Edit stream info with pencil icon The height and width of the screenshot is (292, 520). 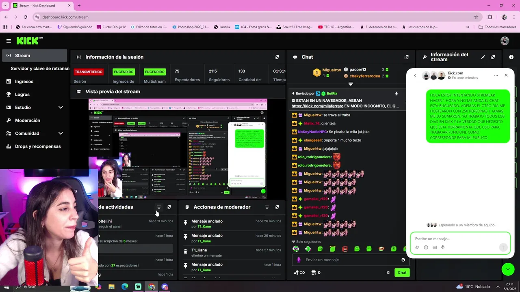point(483,57)
